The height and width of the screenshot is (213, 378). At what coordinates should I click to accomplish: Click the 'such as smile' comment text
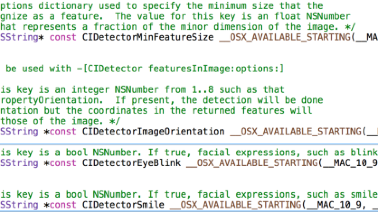[x=342, y=194]
